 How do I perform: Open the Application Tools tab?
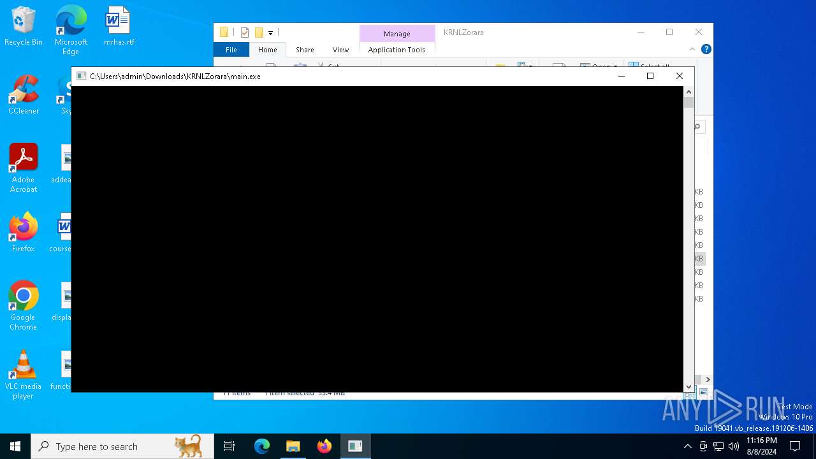tap(397, 50)
